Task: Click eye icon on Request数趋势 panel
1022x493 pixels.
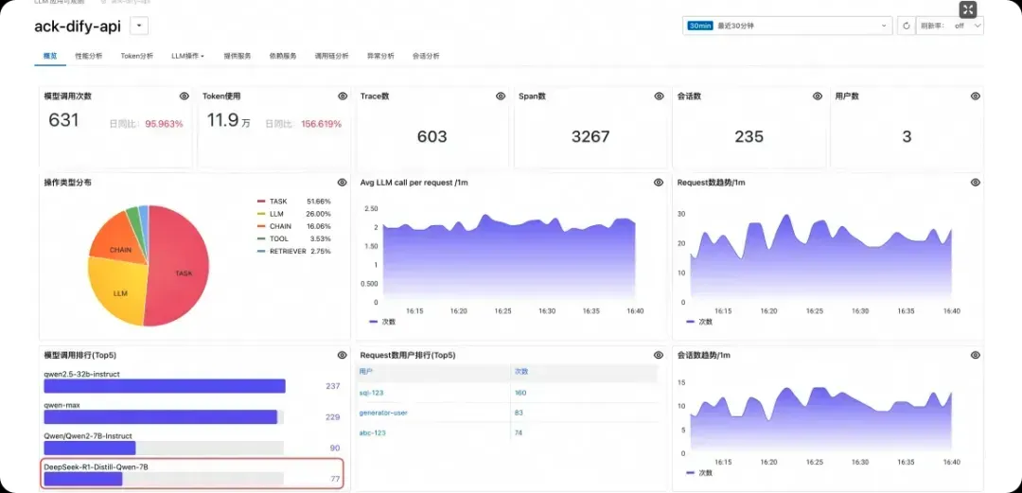Action: click(975, 183)
